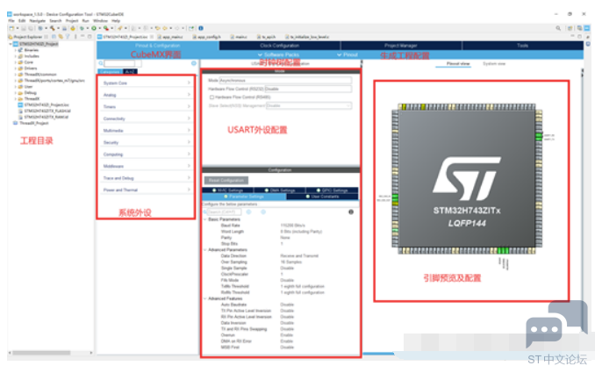This screenshot has width=595, height=373.
Task: Open the User Constants tab
Action: [x=323, y=197]
